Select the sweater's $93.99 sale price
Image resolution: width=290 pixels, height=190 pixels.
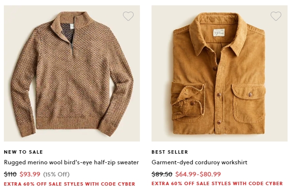(x=30, y=174)
